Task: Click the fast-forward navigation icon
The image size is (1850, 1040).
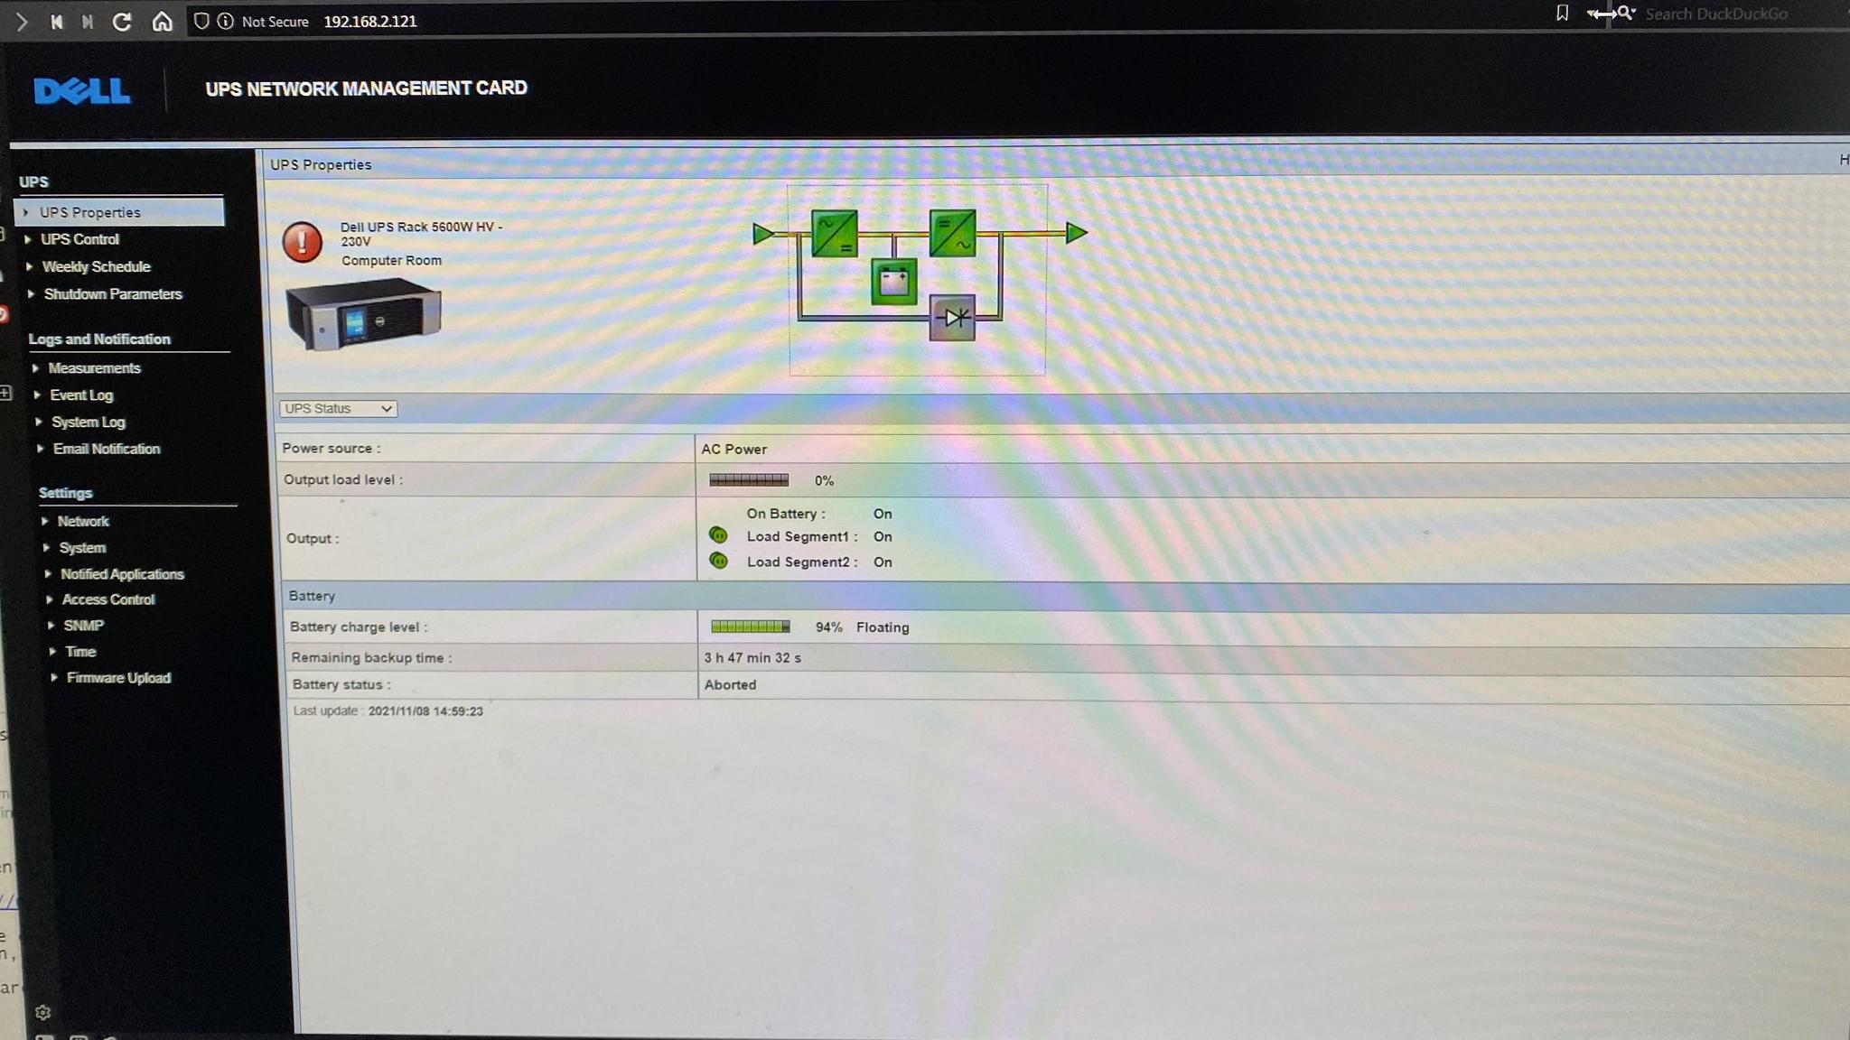Action: coord(88,21)
